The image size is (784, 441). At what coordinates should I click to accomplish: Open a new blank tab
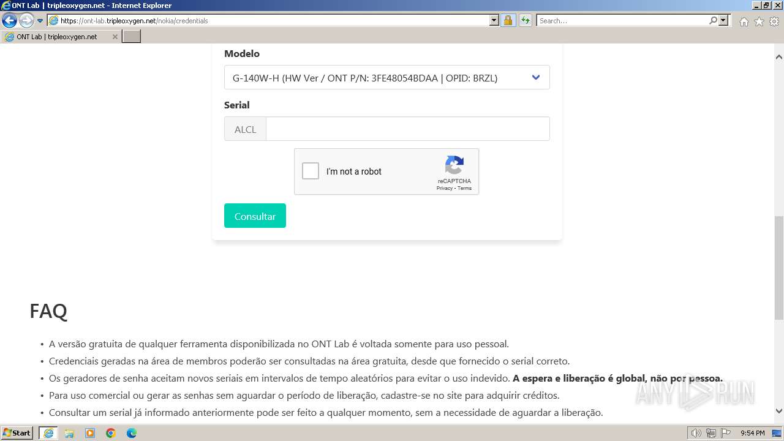tap(132, 37)
